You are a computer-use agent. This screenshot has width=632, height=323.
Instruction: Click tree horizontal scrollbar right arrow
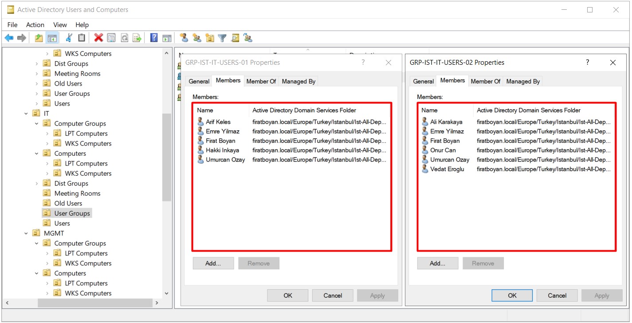pyautogui.click(x=157, y=303)
